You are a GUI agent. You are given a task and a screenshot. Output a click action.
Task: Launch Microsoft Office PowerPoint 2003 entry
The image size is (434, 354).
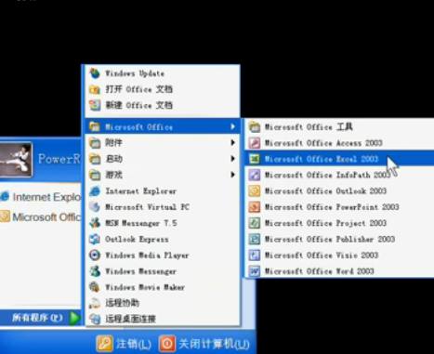coord(340,207)
